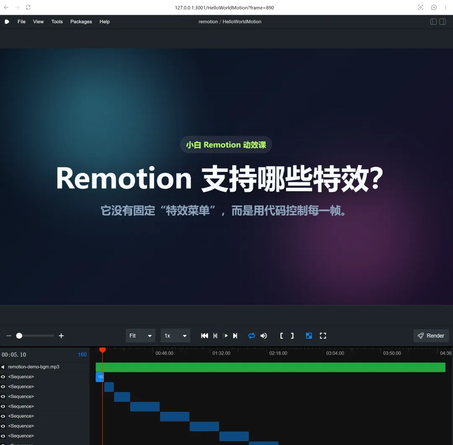
Task: Open the Fit preview size dropdown
Action: [x=141, y=336]
